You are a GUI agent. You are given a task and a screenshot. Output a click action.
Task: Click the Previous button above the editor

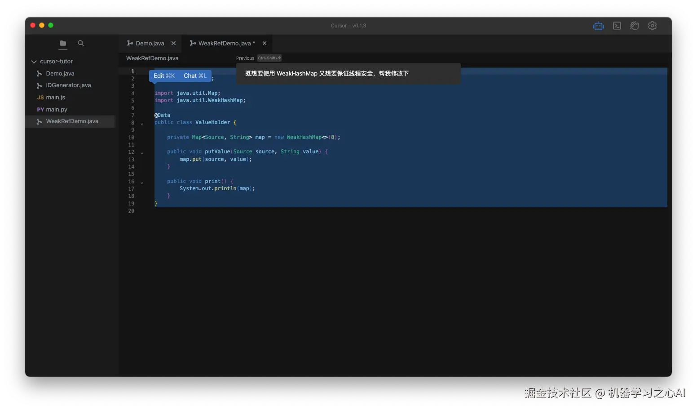[245, 58]
